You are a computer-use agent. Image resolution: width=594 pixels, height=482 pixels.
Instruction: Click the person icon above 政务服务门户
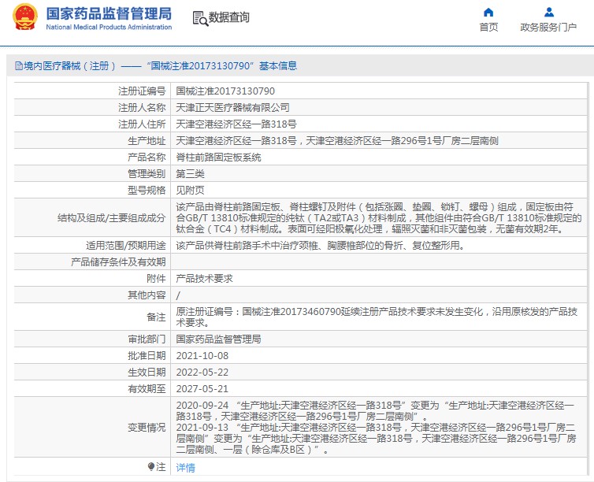click(548, 12)
